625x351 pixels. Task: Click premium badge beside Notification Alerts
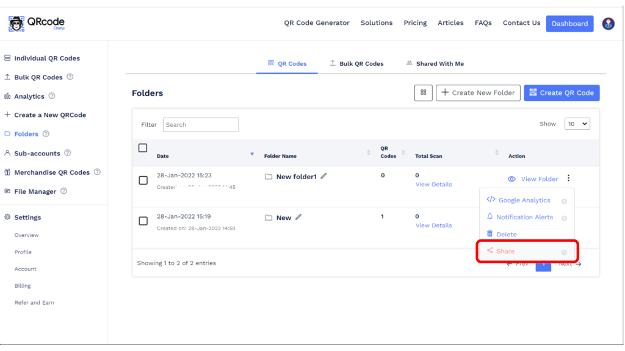click(x=564, y=218)
